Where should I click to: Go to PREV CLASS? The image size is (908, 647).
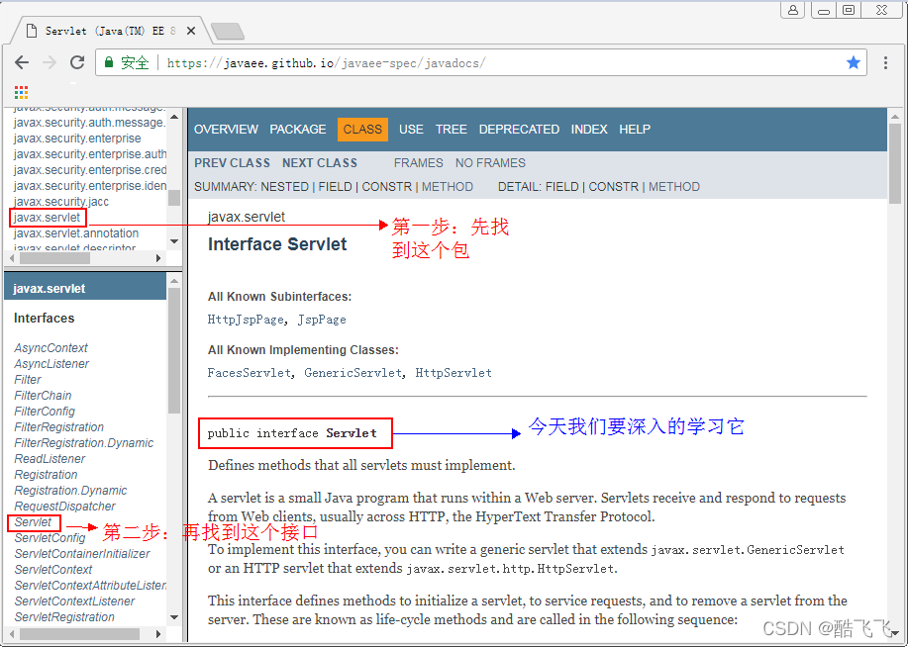tap(233, 163)
